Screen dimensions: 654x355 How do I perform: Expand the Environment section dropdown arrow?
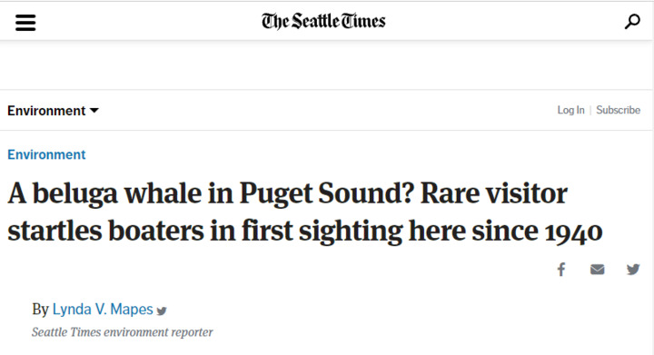(94, 111)
